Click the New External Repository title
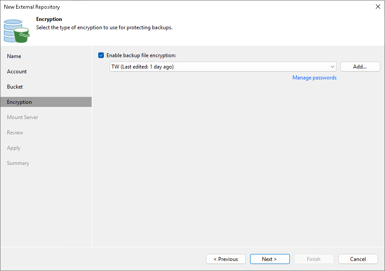Viewport: 385px width, 271px height. tap(32, 7)
